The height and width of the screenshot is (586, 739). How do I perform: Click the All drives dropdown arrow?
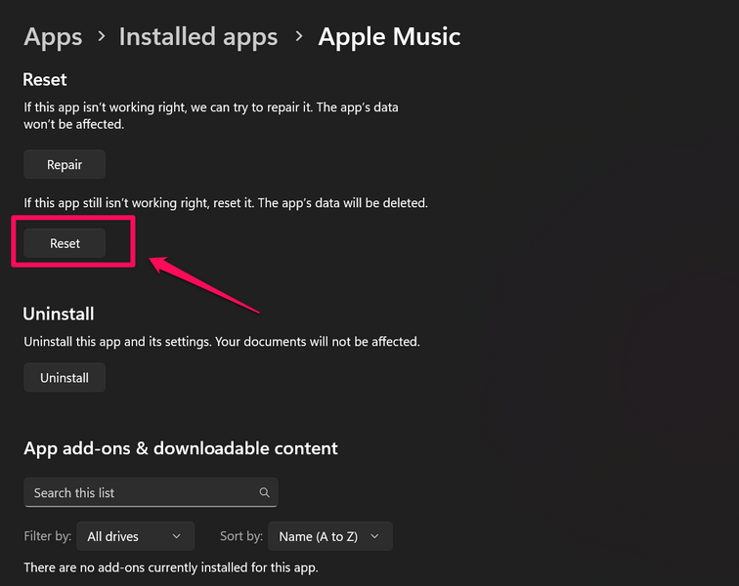coord(176,536)
